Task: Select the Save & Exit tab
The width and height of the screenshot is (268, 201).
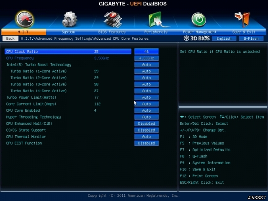Action: pos(244,32)
